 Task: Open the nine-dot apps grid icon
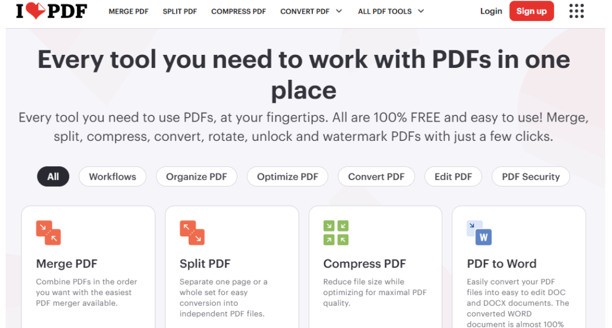(x=576, y=11)
